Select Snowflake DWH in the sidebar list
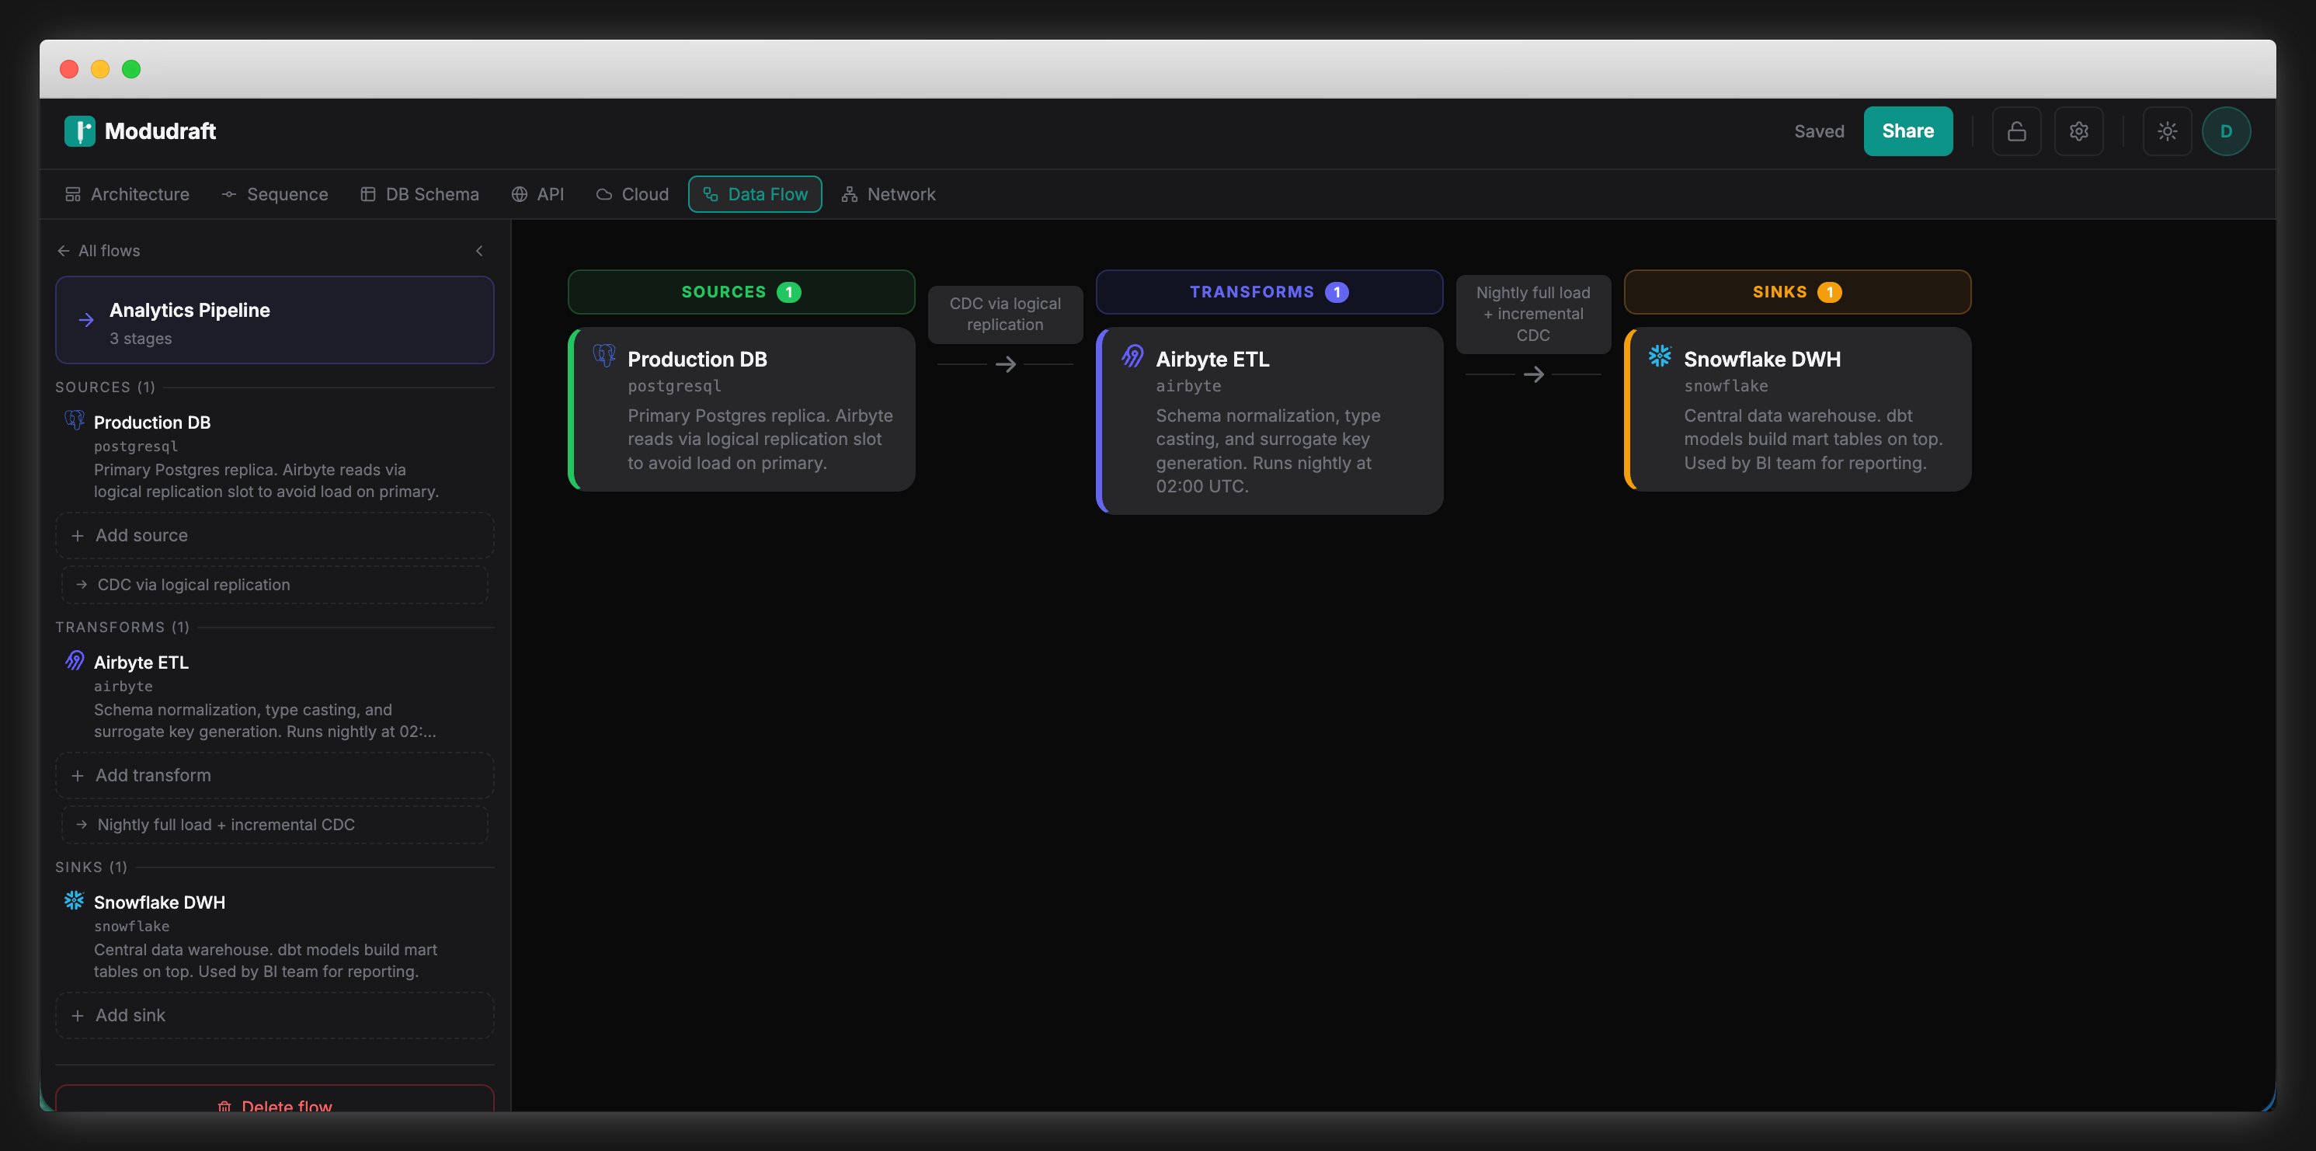Viewport: 2316px width, 1151px height. (274, 936)
